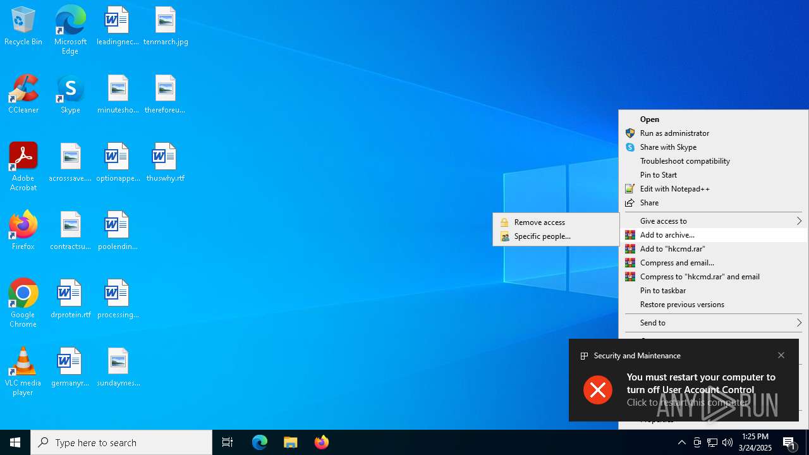Select the drprotein.rtf document icon
Image resolution: width=809 pixels, height=455 pixels.
(70, 300)
